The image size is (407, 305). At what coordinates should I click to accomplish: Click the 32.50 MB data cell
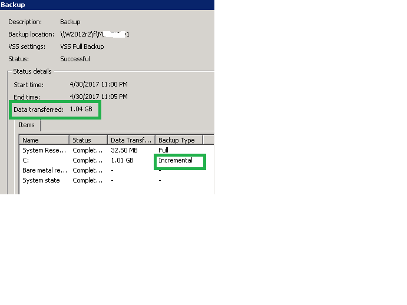tap(124, 150)
